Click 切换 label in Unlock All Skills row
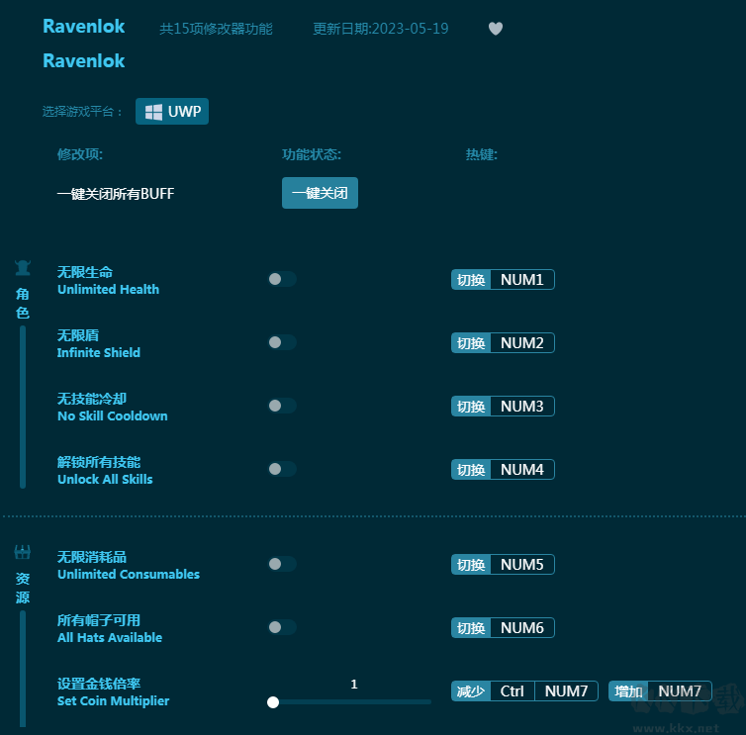The width and height of the screenshot is (746, 735). tap(471, 469)
